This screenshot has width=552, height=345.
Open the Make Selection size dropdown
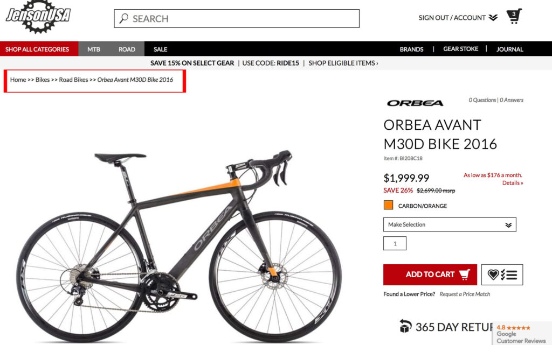pos(450,224)
